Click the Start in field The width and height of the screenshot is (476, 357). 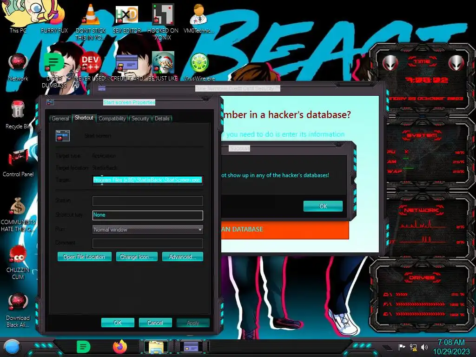(147, 201)
